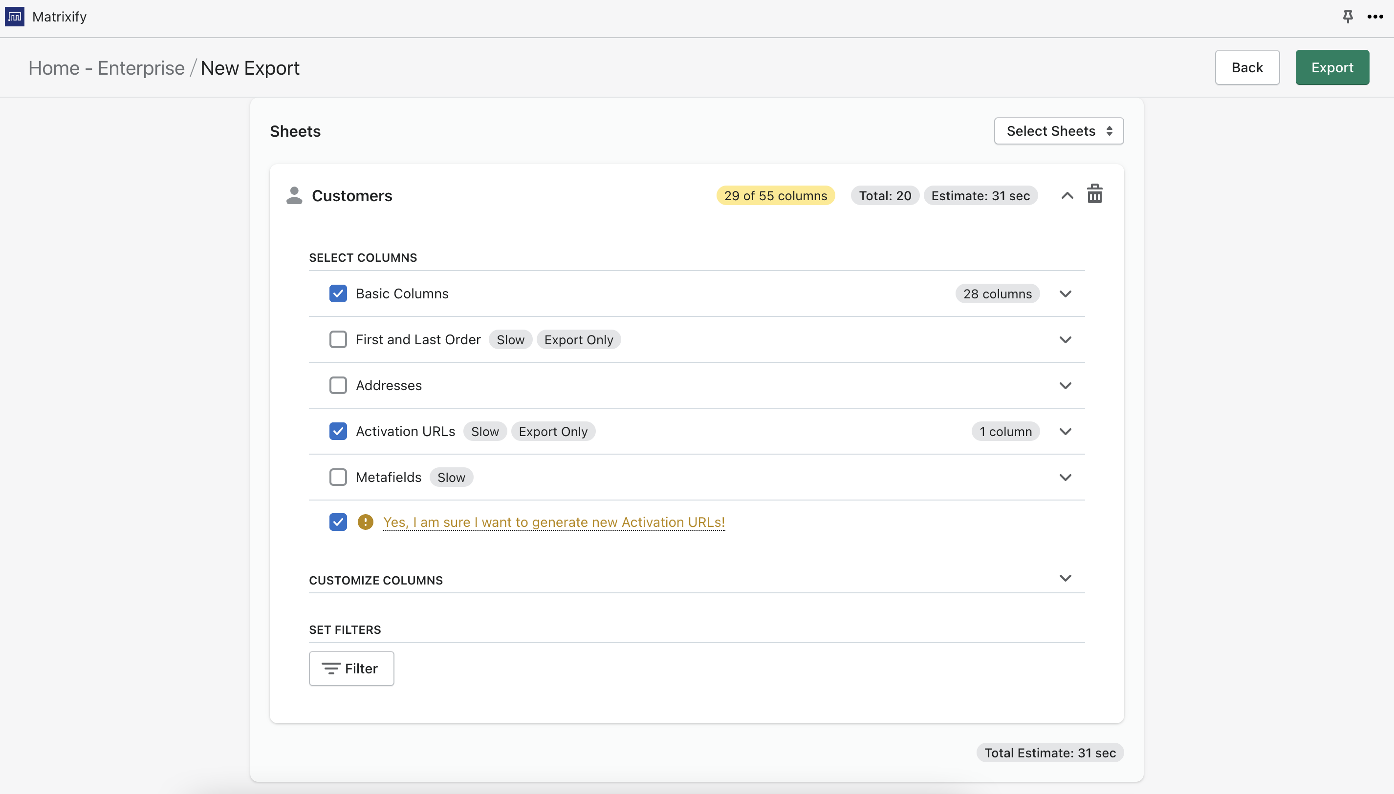Click the Matrixify app logo icon
Screen dimensions: 1394x794
pos(15,17)
